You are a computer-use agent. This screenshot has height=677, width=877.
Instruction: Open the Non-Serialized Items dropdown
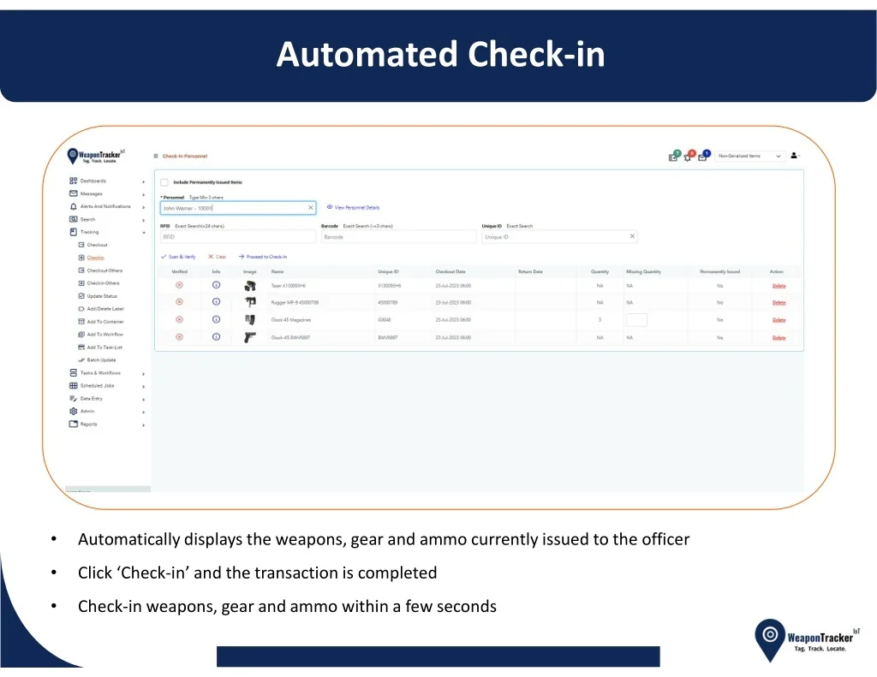pyautogui.click(x=749, y=156)
